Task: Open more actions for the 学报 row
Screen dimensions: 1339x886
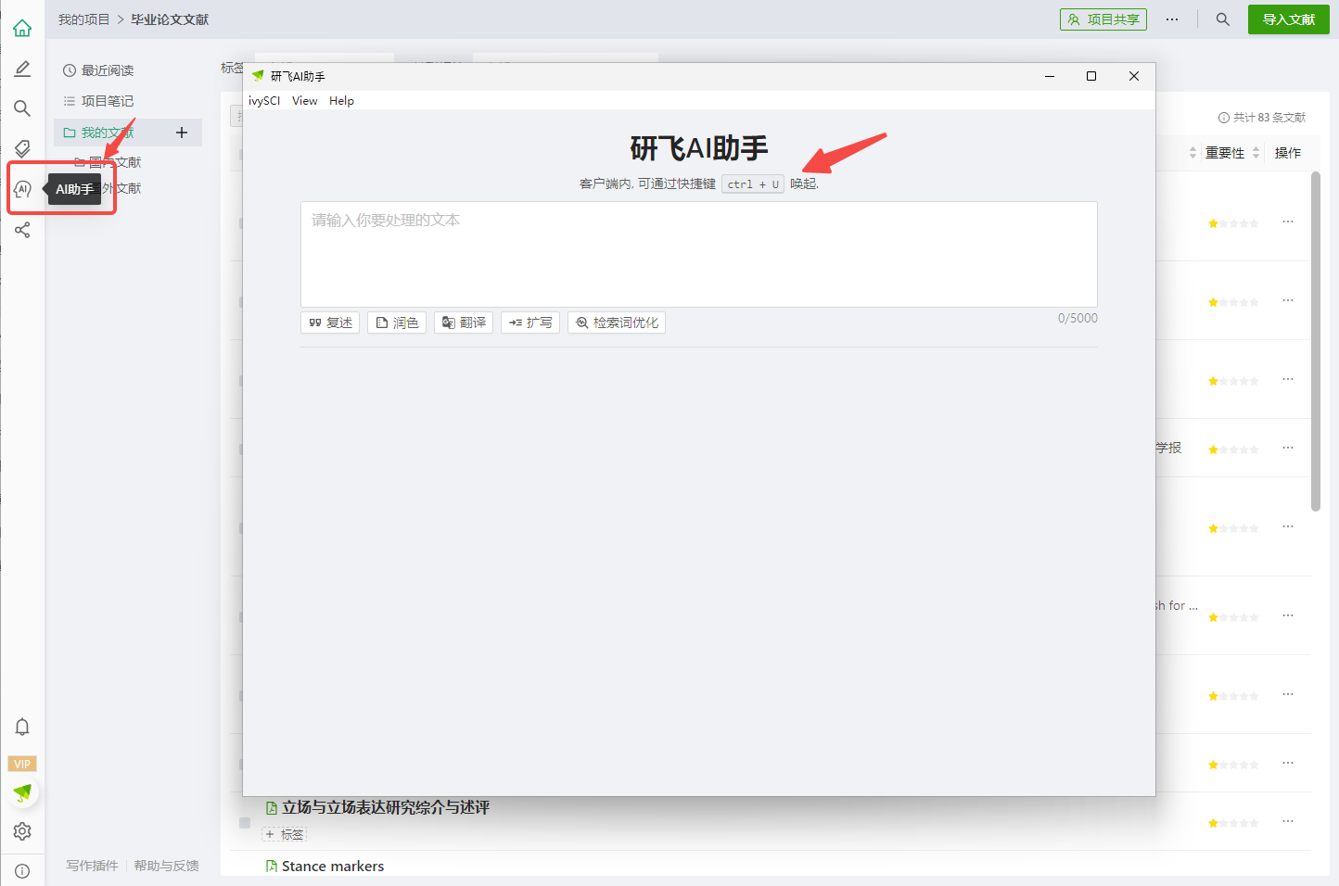Action: (x=1288, y=448)
